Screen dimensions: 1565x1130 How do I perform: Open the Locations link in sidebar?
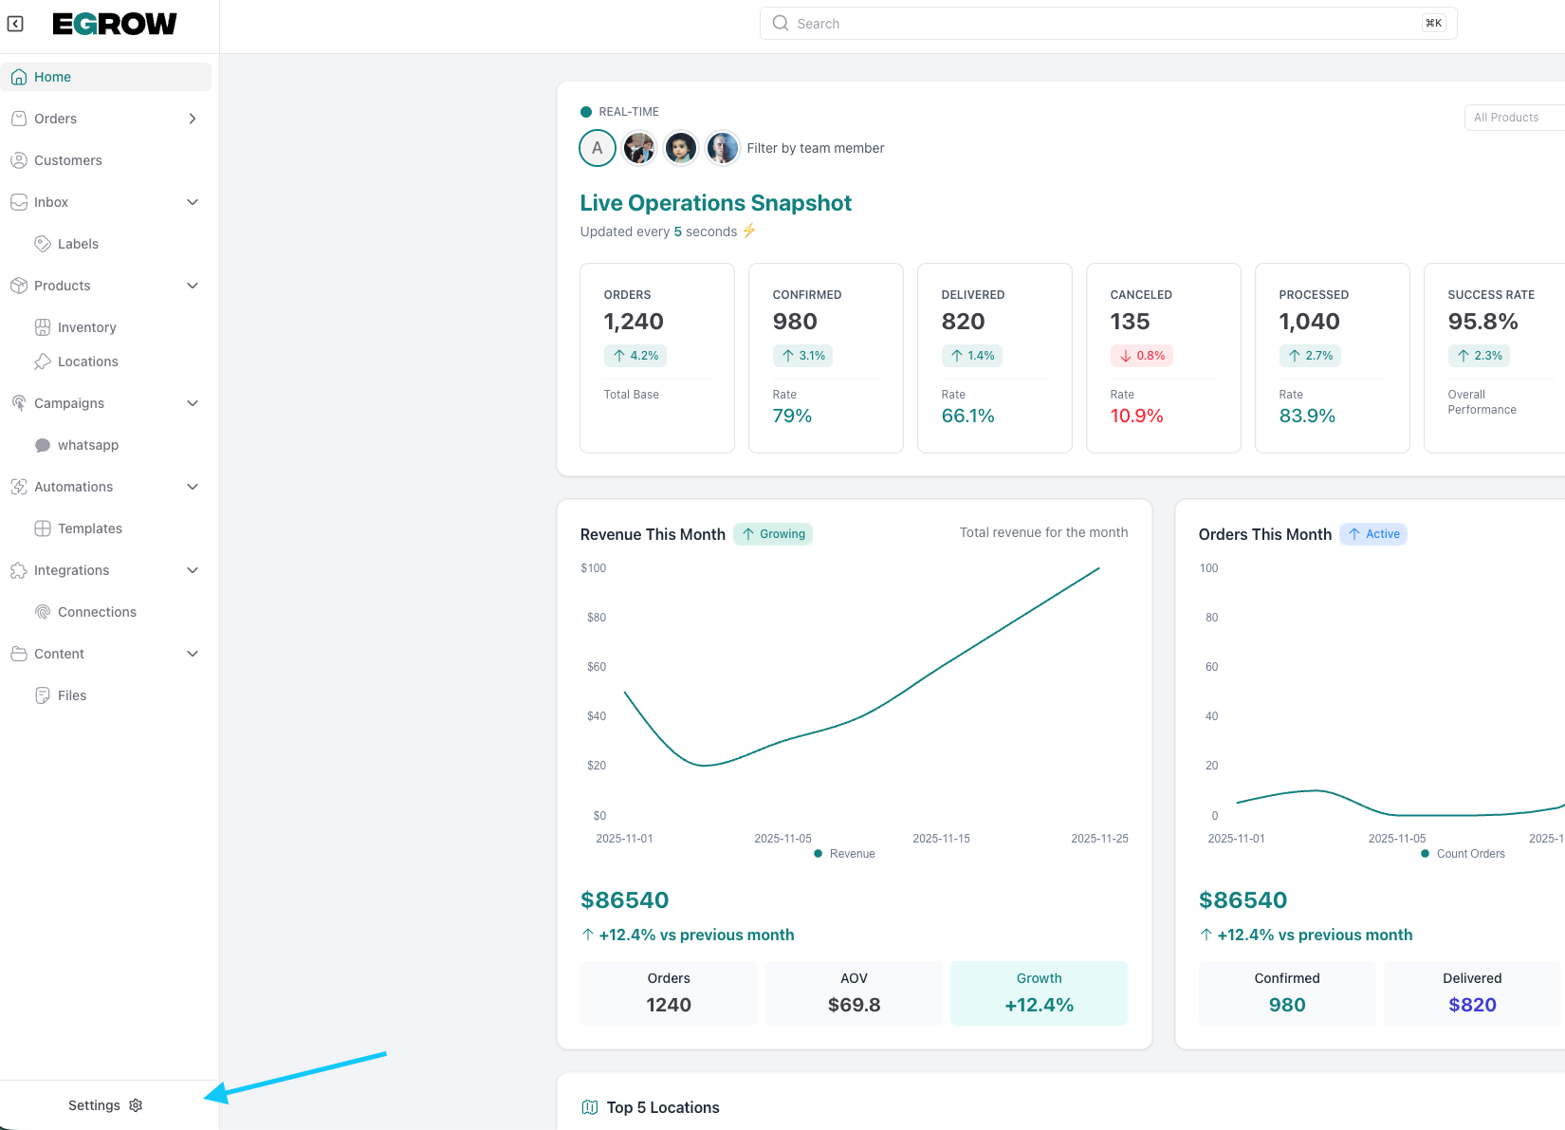pos(87,361)
